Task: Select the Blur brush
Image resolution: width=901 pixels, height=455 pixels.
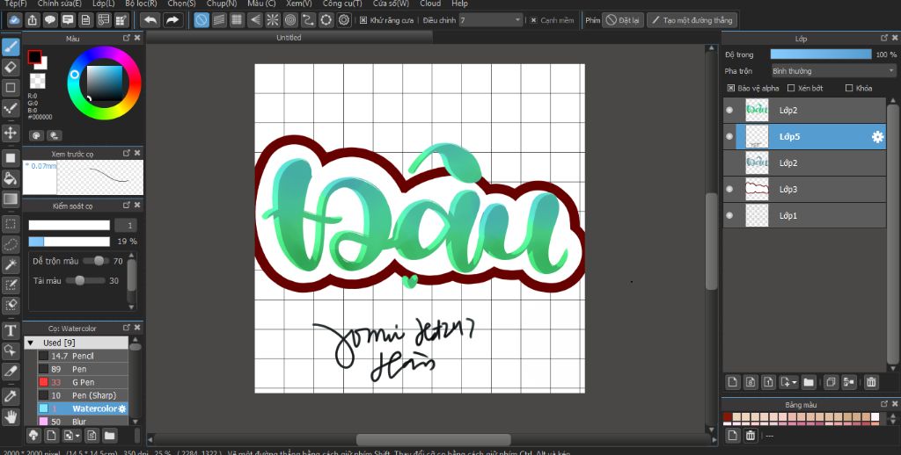Action: 83,422
